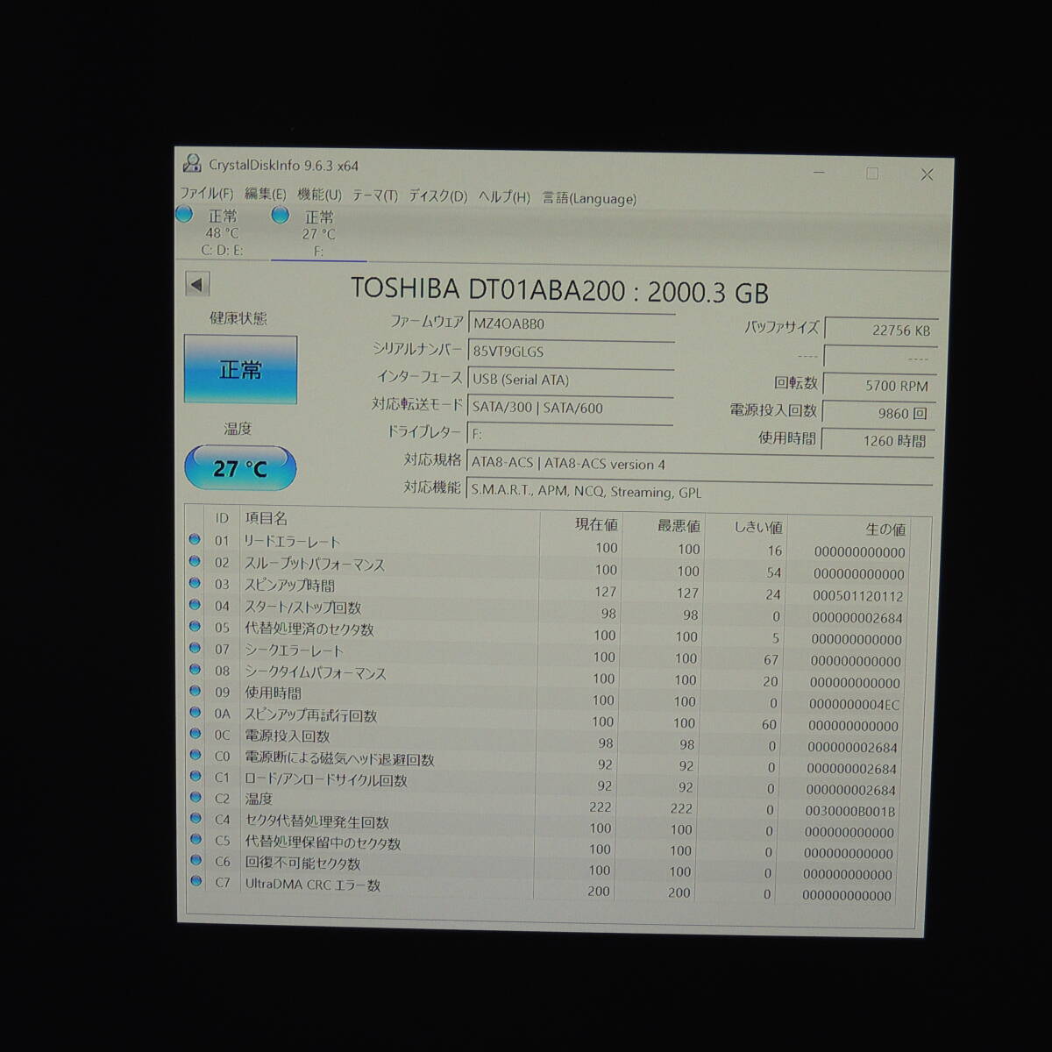
Task: Click status dot for C6 回復不可能セクタ数
Action: coord(195,860)
